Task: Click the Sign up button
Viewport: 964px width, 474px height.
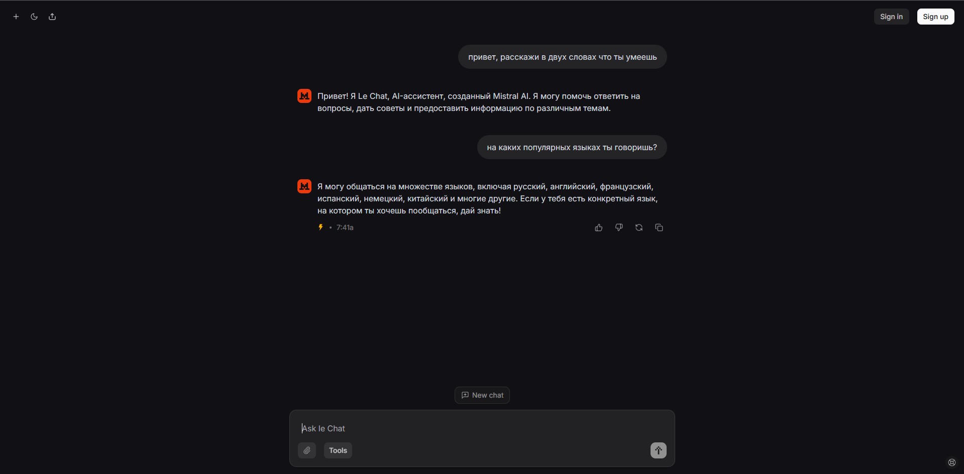Action: pos(935,17)
